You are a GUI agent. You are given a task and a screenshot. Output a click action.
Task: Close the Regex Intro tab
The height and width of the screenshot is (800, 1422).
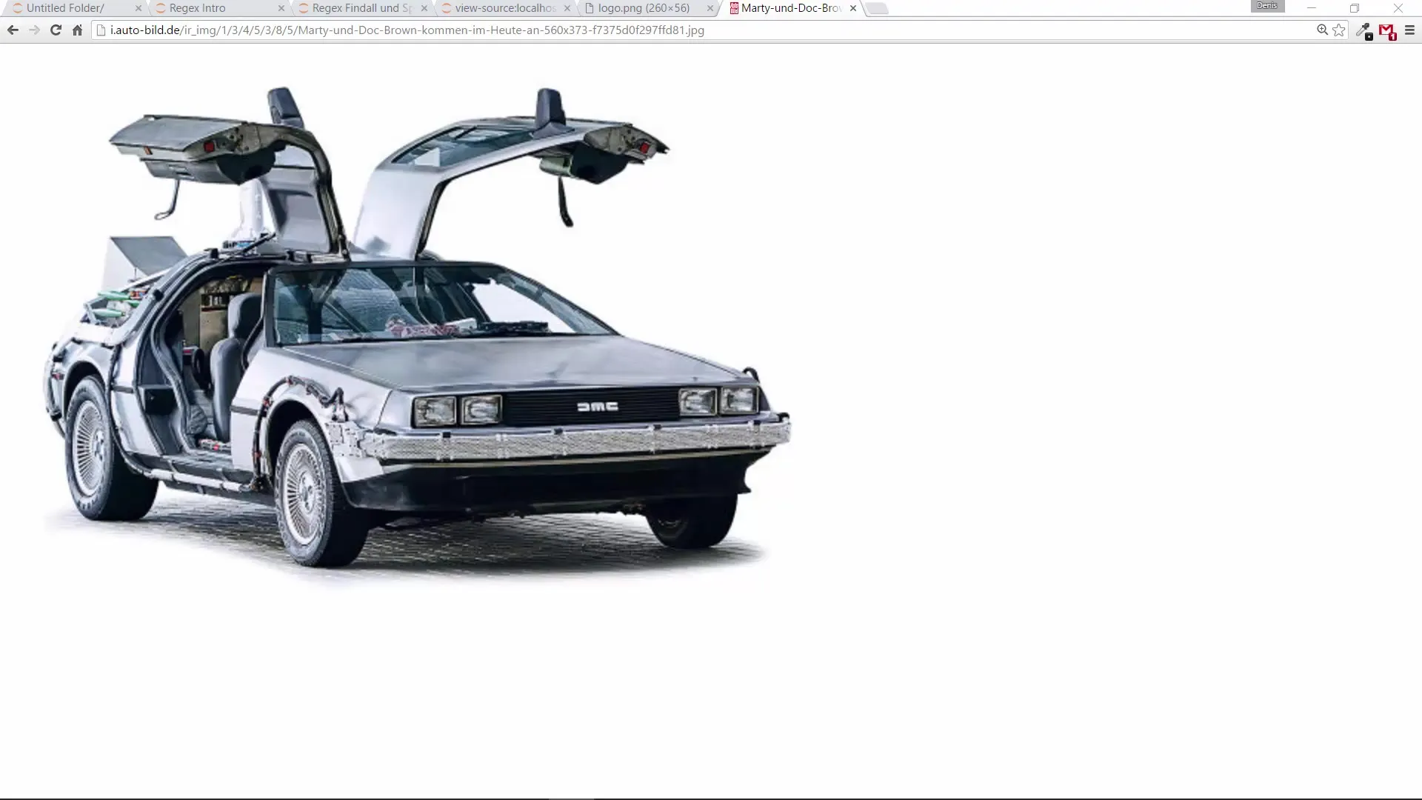coord(281,8)
